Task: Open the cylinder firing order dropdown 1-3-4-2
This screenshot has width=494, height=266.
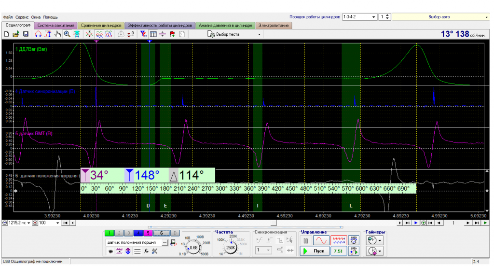Action: coord(359,17)
